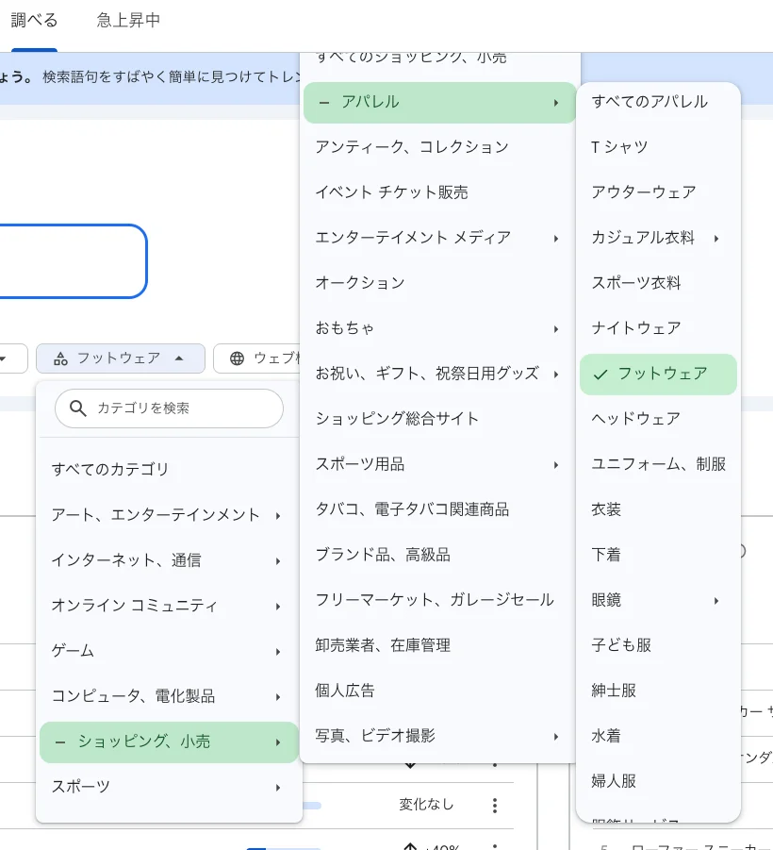
Task: Expand the スポーツ category submenu
Action: click(169, 787)
